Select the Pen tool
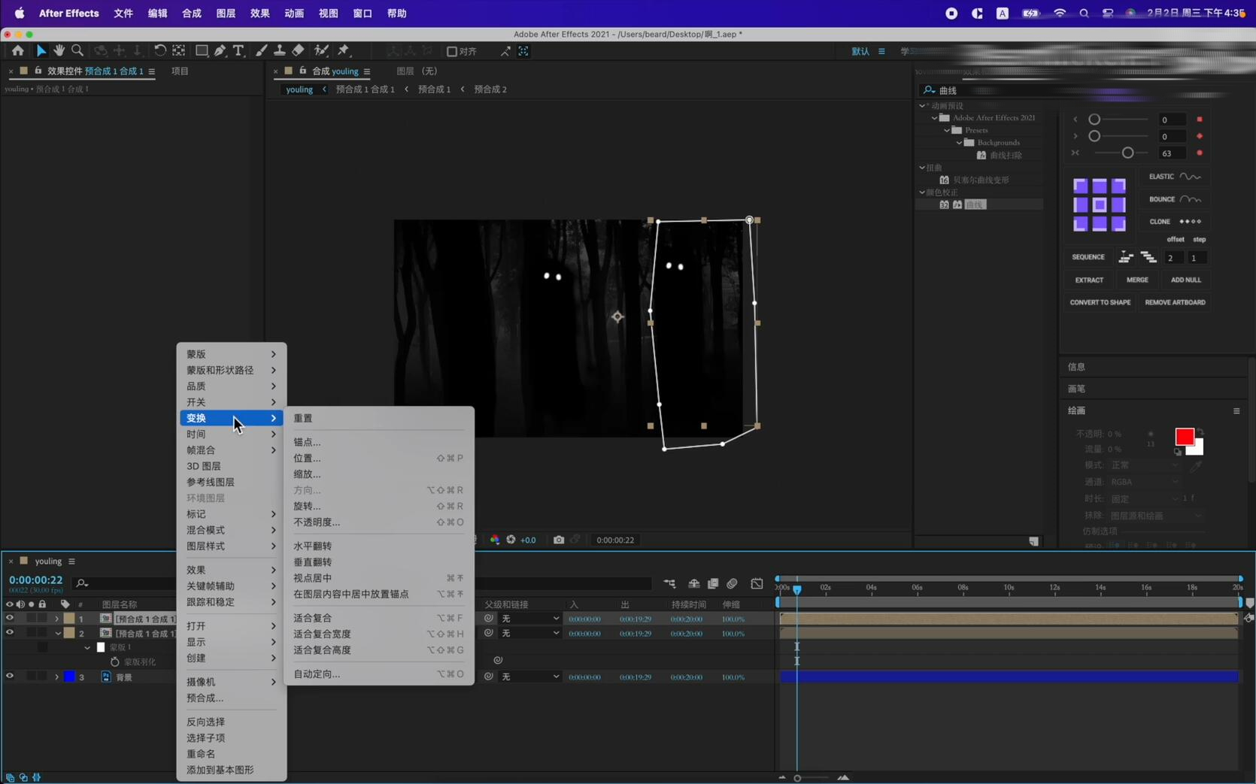The width and height of the screenshot is (1256, 784). point(220,50)
